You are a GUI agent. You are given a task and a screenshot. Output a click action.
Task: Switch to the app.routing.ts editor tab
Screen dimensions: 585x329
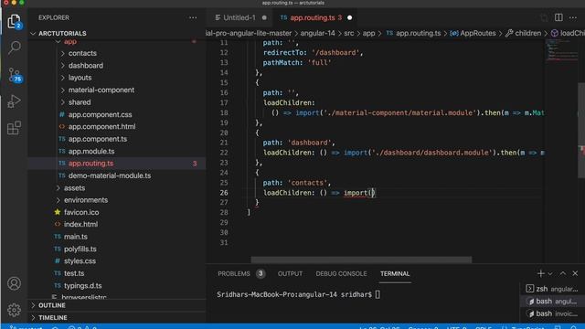(315, 17)
